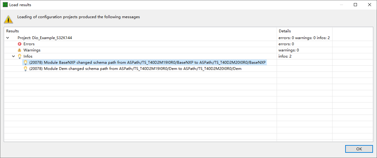Image resolution: width=377 pixels, height=158 pixels.
Task: Click the red Errors icon
Action: [19, 44]
